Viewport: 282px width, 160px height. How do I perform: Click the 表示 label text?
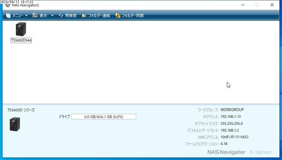(43, 16)
